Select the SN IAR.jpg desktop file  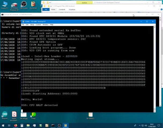pyautogui.click(x=24, y=115)
